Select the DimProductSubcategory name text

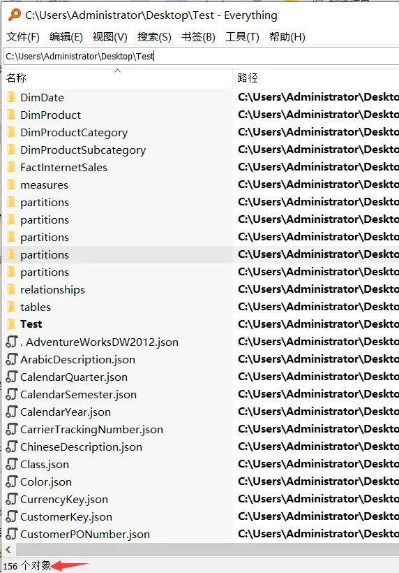(x=83, y=150)
